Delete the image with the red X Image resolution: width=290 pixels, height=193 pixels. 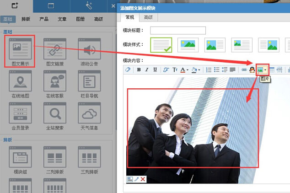[x=143, y=179]
